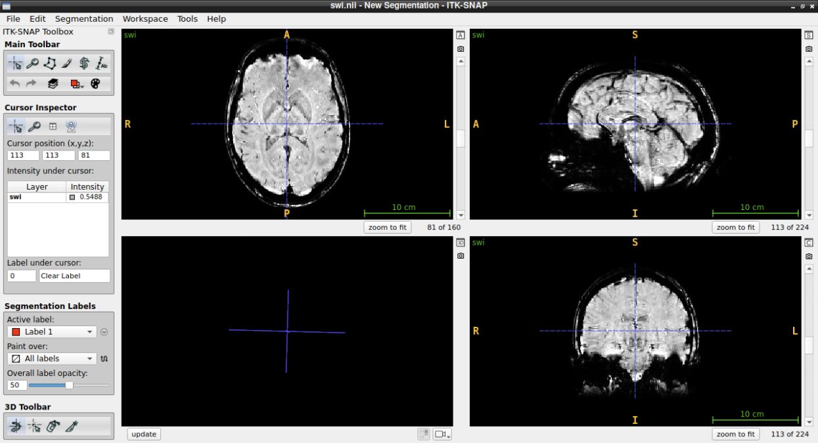Activate the snake segmentation tool
This screenshot has height=443, width=818.
(x=83, y=63)
